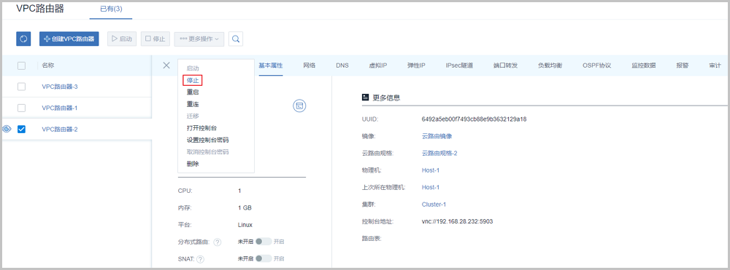This screenshot has height=270, width=730.
Task: Open the 弹性IP tab
Action: (x=416, y=65)
